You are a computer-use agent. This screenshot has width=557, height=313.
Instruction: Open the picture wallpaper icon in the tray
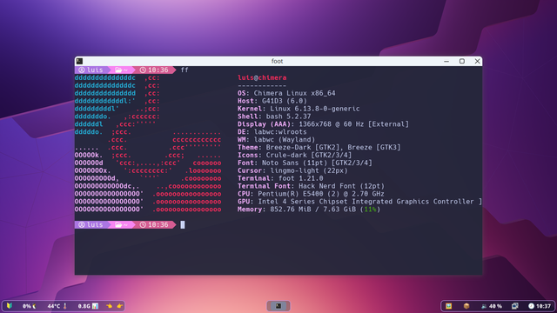point(449,306)
